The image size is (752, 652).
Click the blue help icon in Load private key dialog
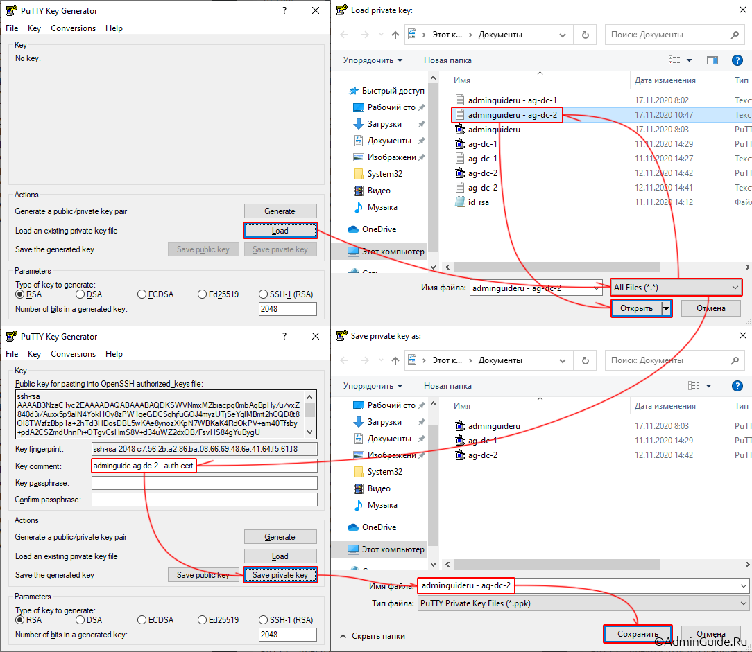click(737, 60)
